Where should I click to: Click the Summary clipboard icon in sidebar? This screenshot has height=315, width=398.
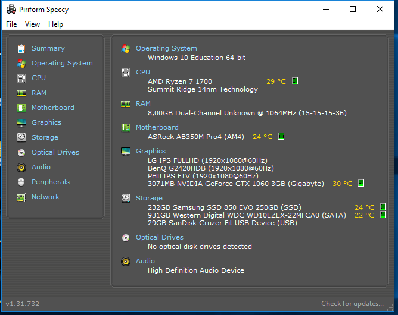21,49
